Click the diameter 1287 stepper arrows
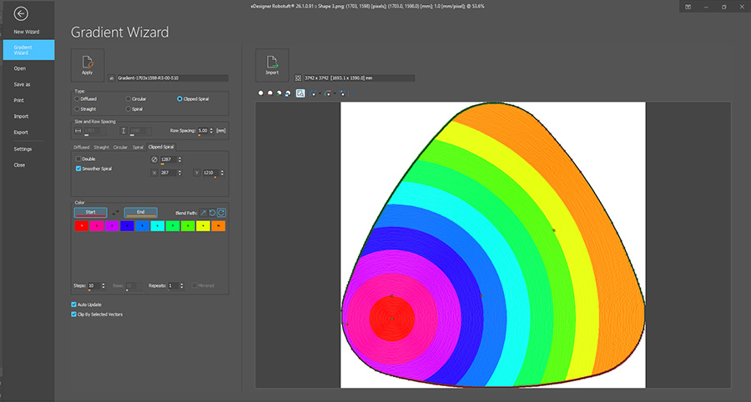751x402 pixels. [179, 159]
